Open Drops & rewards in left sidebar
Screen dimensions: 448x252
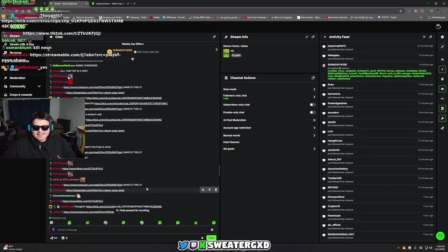[21, 94]
